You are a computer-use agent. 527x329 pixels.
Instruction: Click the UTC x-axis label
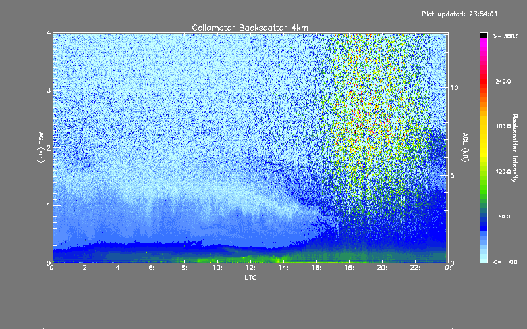click(x=250, y=277)
